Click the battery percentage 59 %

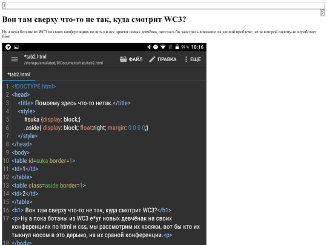[185, 47]
